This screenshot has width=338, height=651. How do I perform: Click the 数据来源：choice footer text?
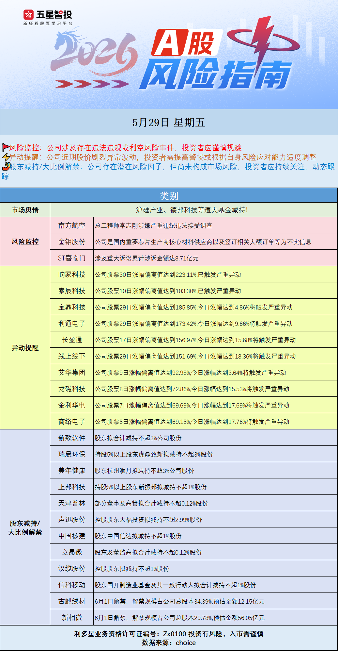[169, 643]
